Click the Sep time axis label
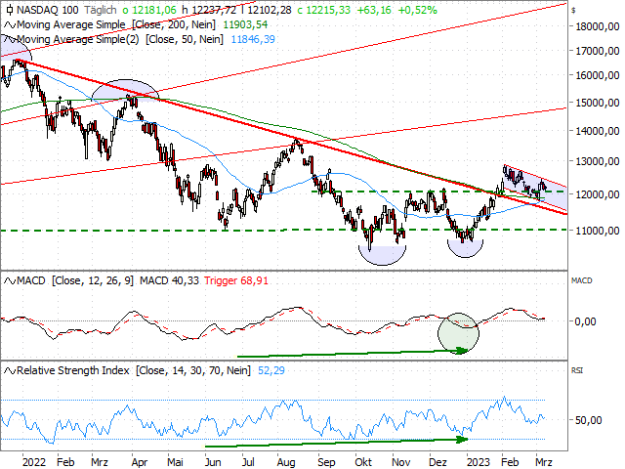The image size is (625, 469). 326,462
